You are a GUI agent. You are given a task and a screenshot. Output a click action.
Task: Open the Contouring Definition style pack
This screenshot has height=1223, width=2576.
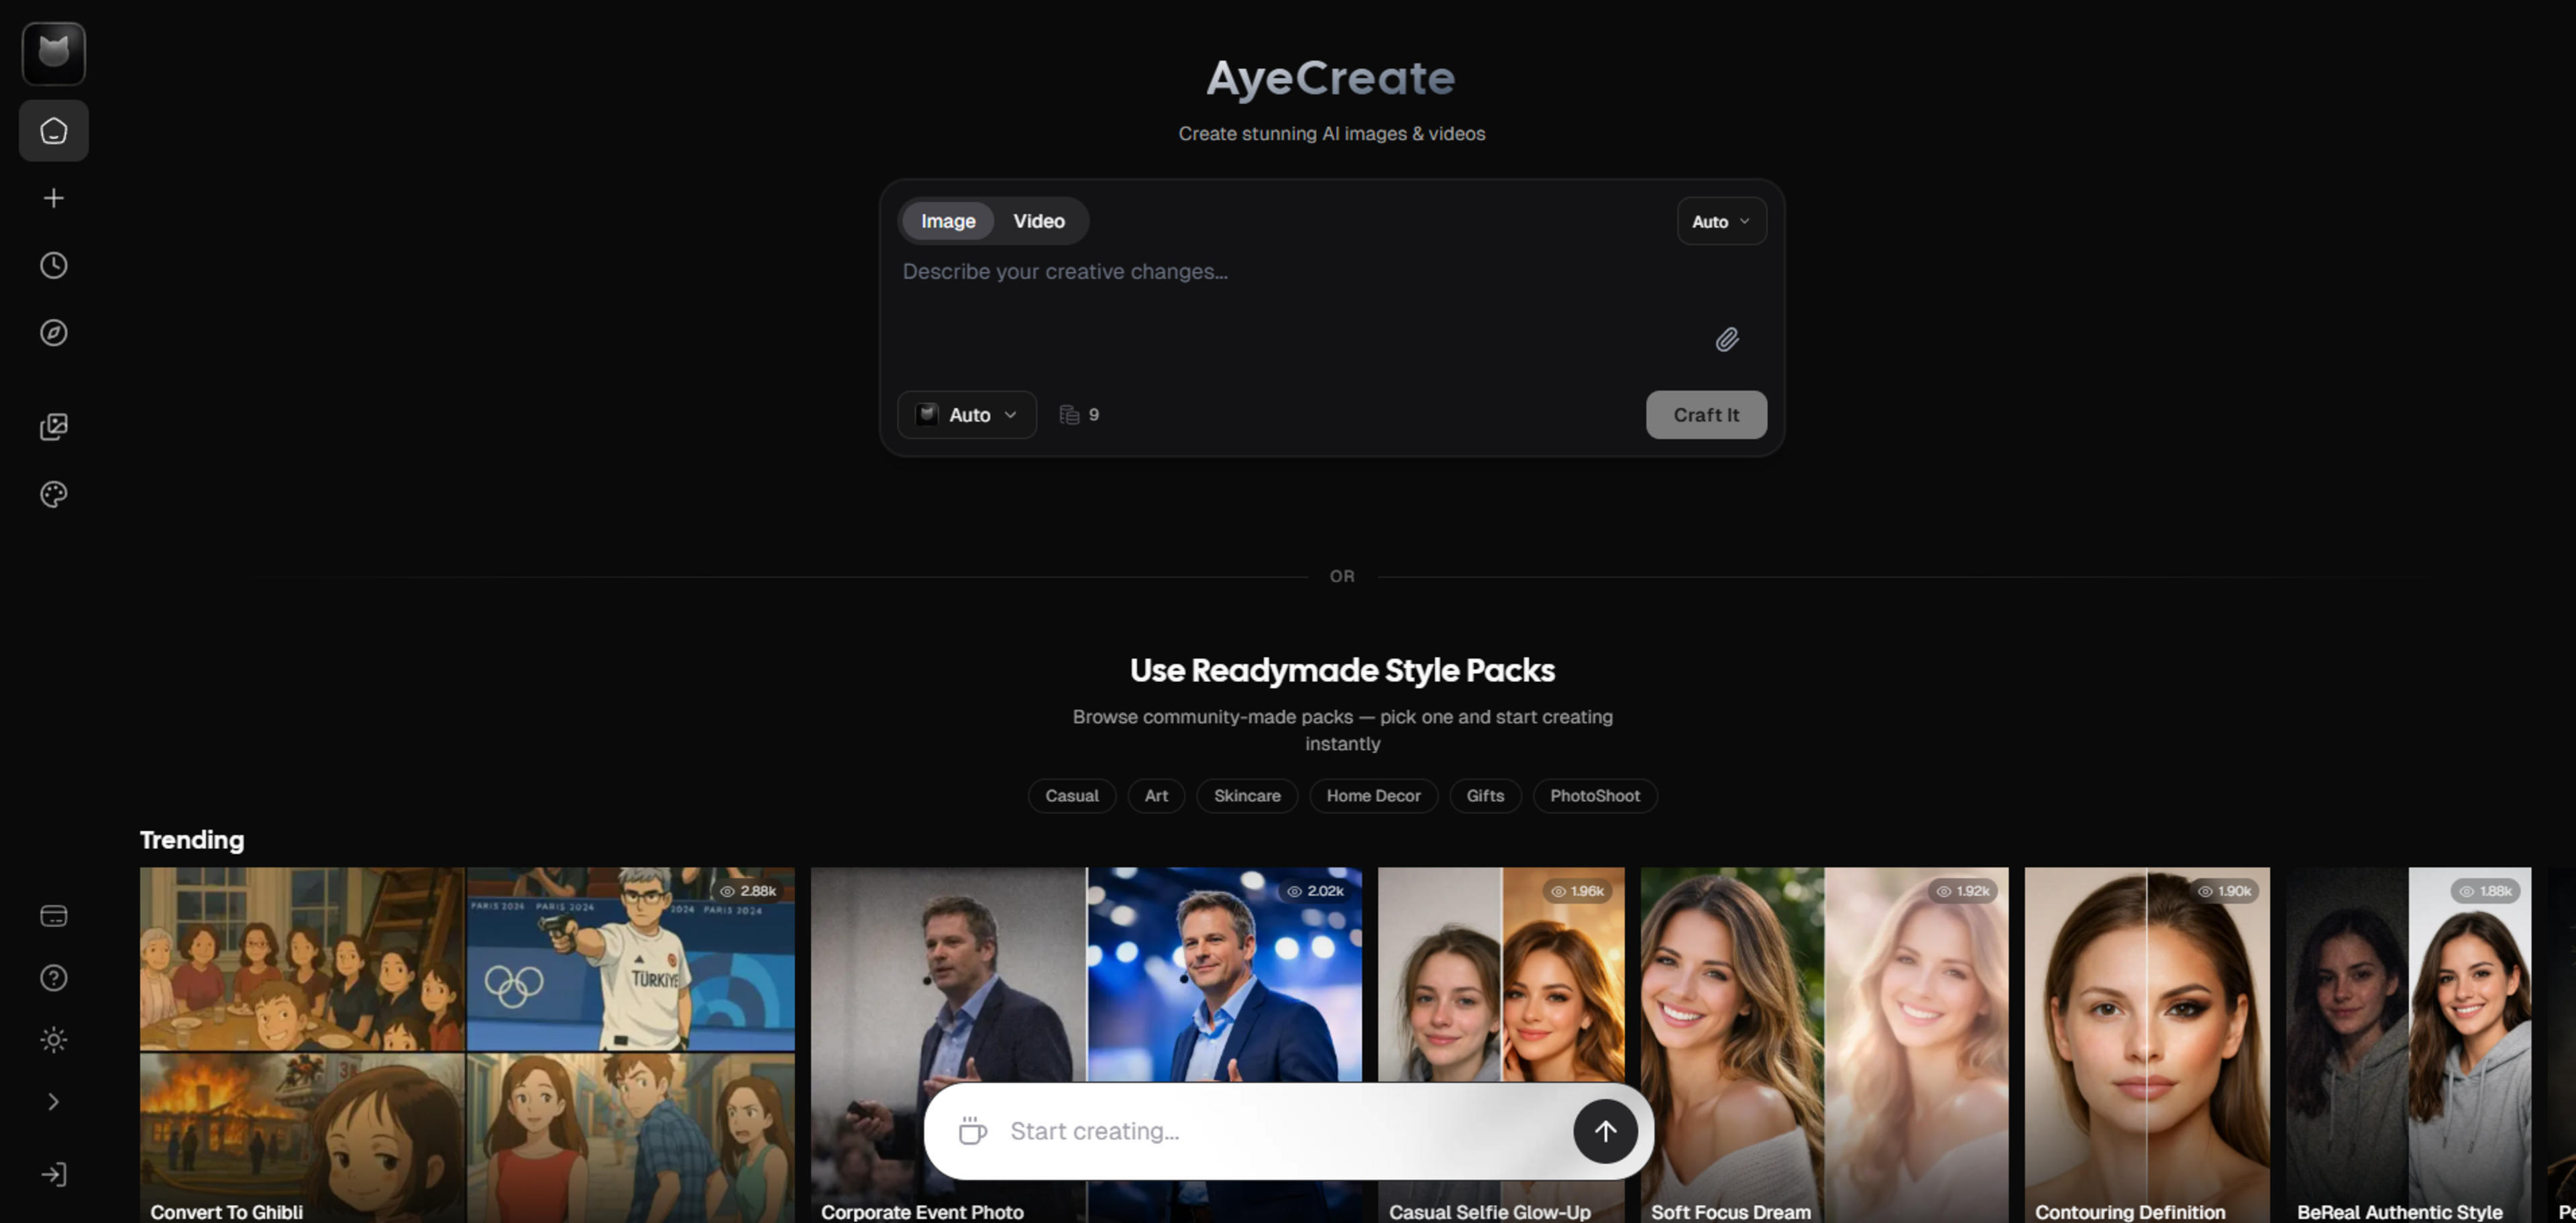click(2147, 1045)
